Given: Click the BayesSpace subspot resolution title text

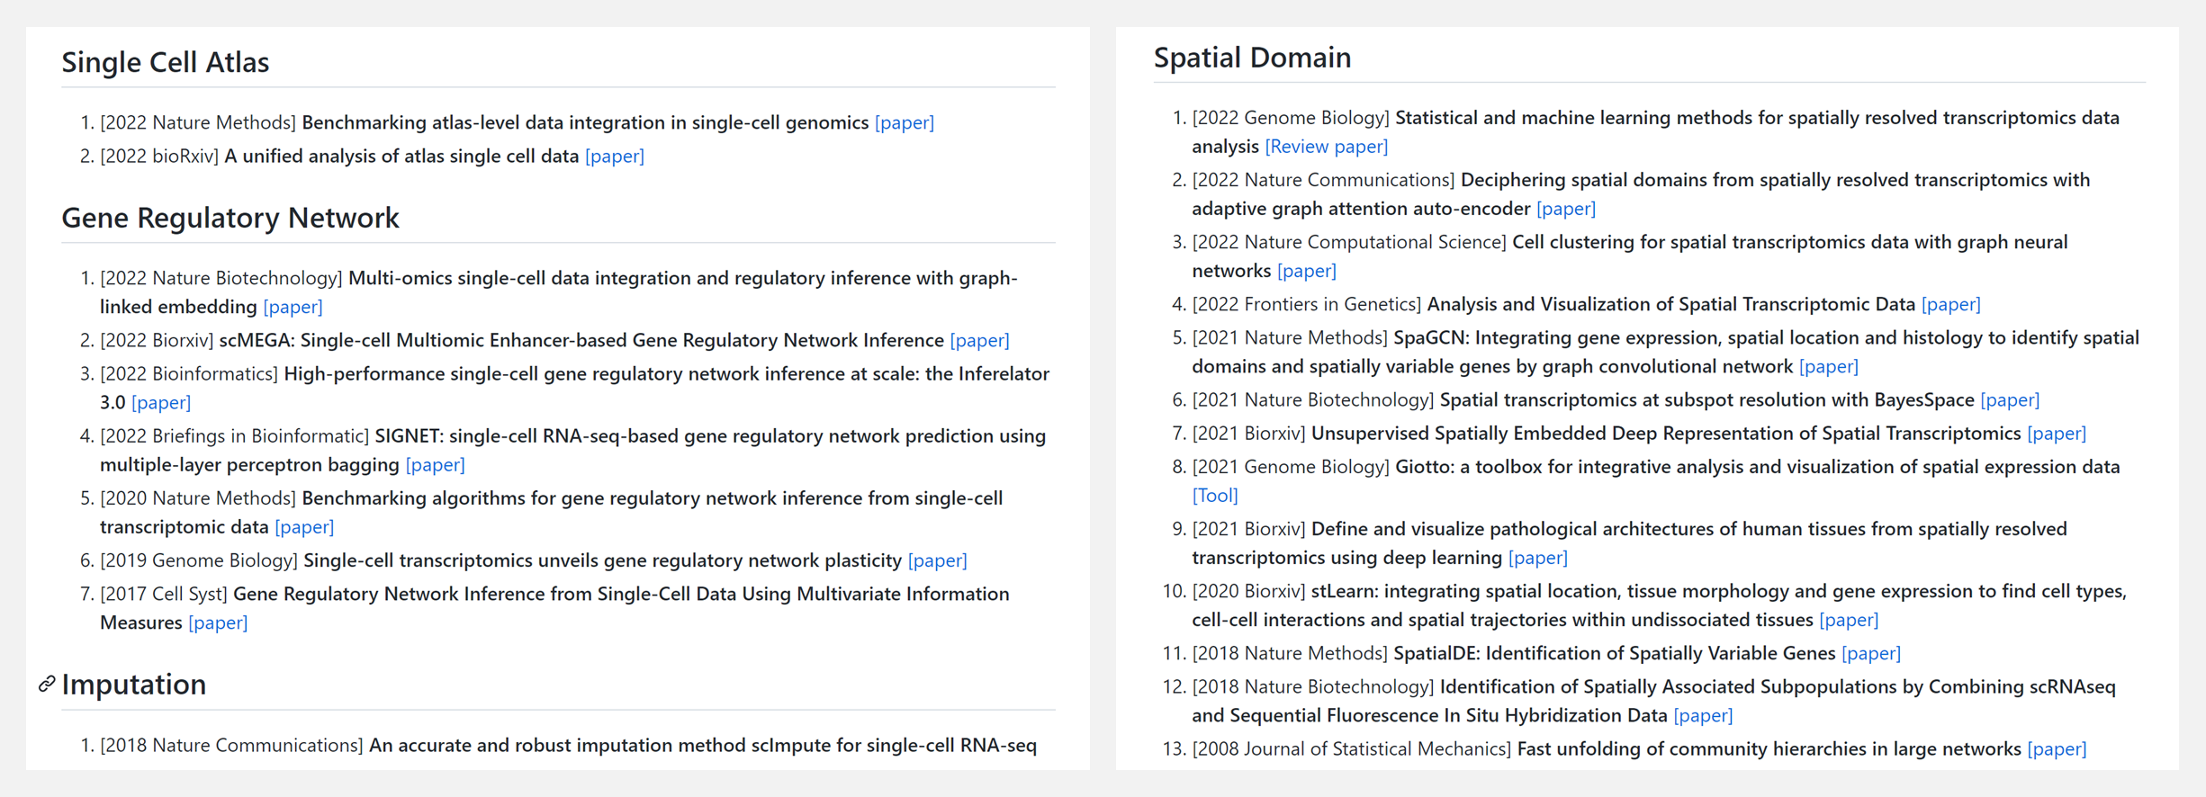Looking at the screenshot, I should pyautogui.click(x=1707, y=399).
